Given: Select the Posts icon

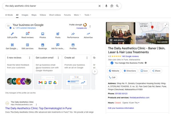Looking at the screenshot, I should click(x=58, y=34).
